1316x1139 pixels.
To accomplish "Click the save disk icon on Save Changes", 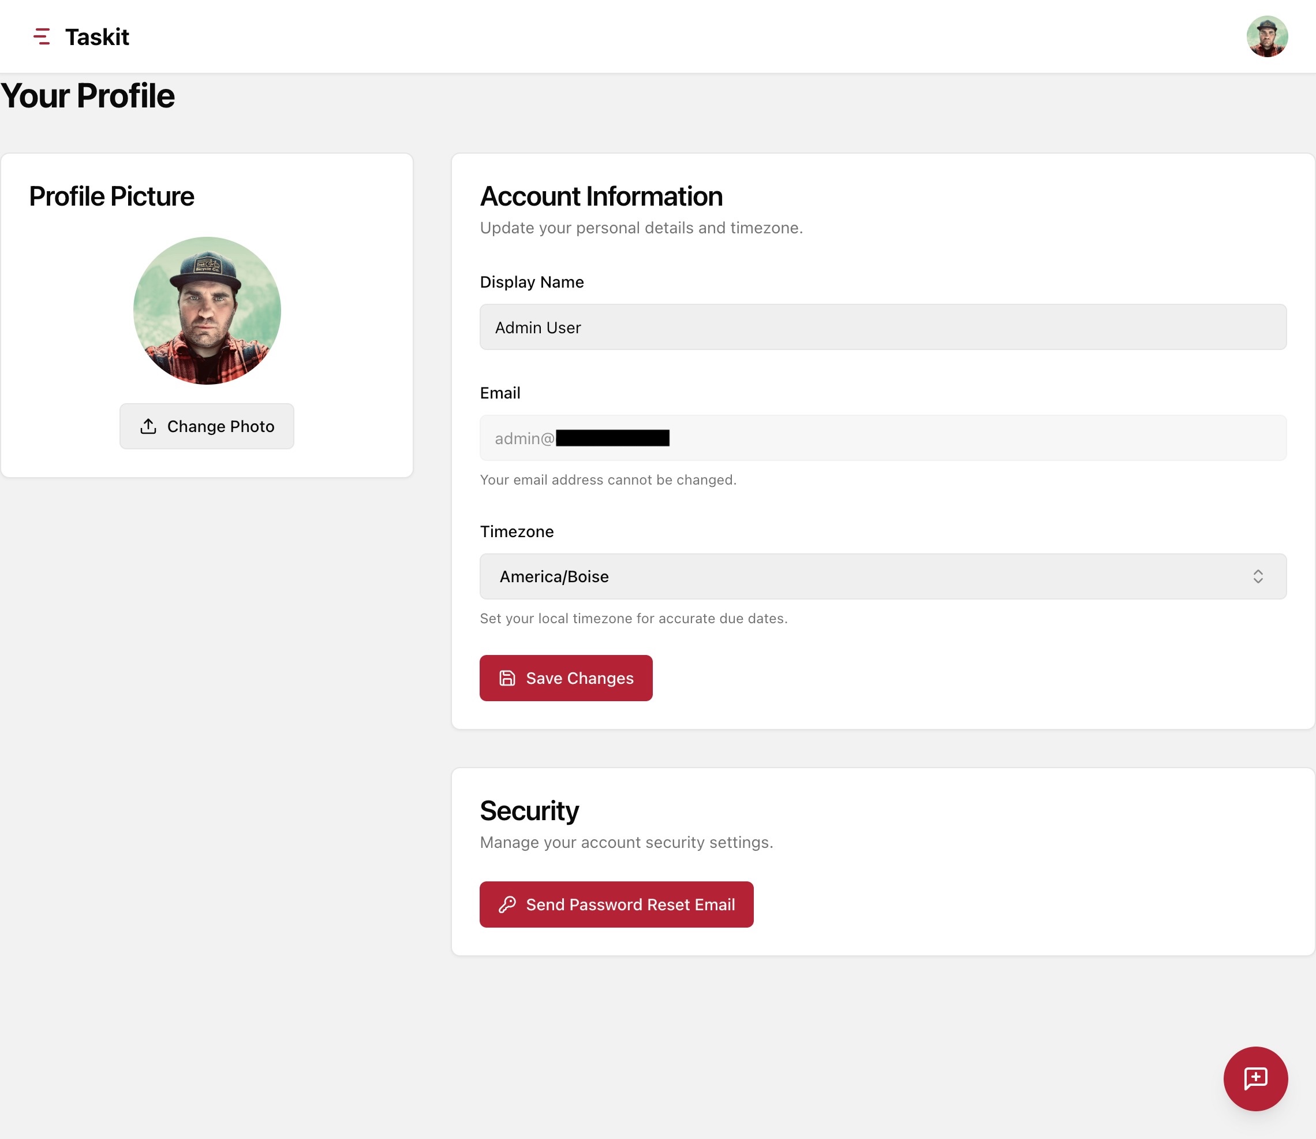I will click(506, 678).
